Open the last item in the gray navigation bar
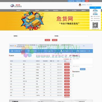Screen dimensions: 102x102 tap(83, 10)
